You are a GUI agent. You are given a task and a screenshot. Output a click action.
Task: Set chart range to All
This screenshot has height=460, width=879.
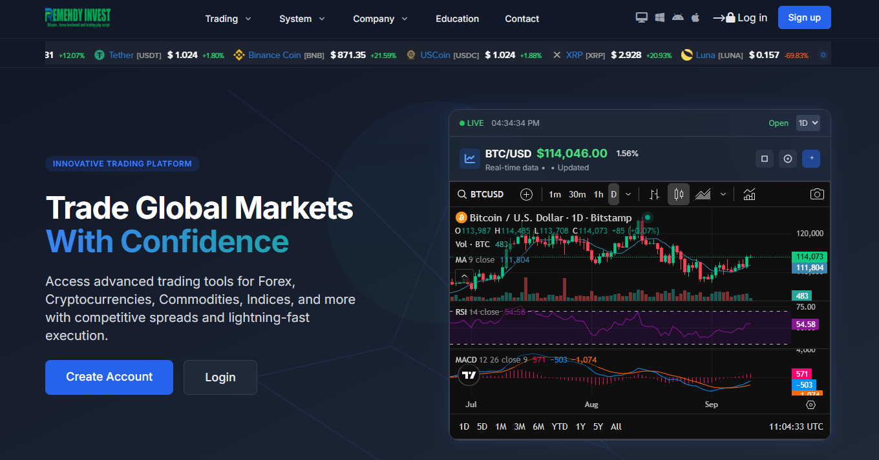pos(616,426)
